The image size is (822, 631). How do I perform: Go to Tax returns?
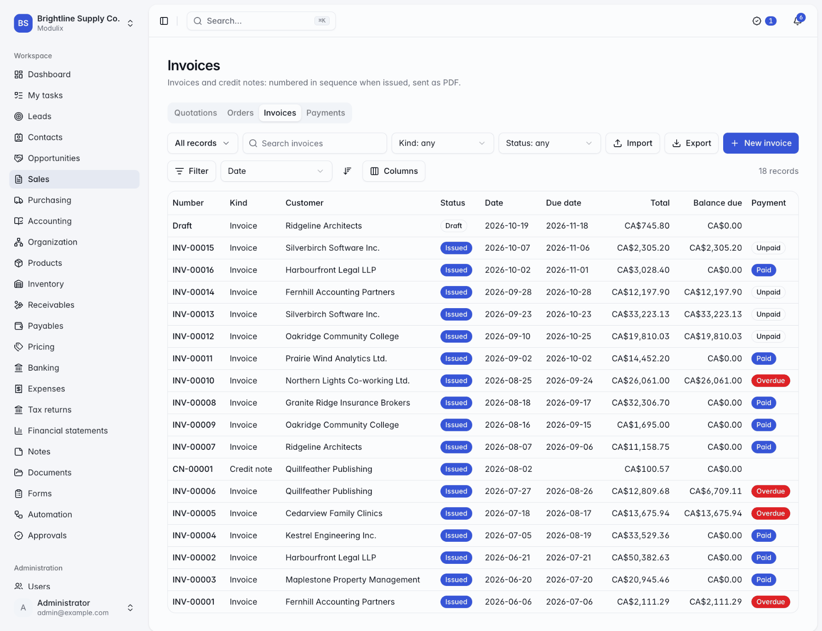pos(74,409)
